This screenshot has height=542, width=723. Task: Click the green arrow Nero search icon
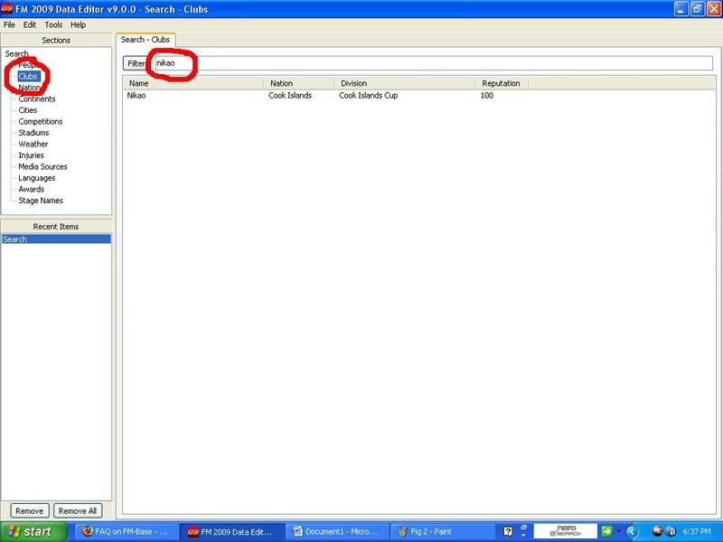click(x=606, y=531)
